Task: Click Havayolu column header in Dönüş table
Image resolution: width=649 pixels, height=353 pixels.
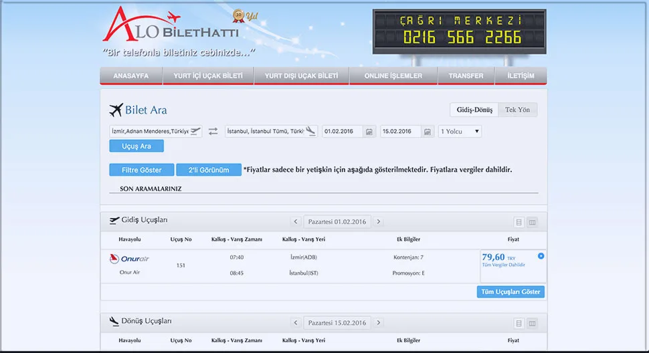Action: [130, 340]
